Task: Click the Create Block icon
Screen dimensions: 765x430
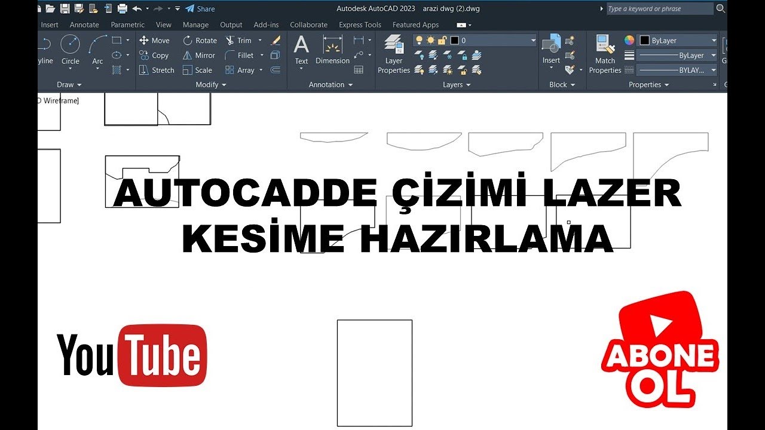Action: coord(570,41)
